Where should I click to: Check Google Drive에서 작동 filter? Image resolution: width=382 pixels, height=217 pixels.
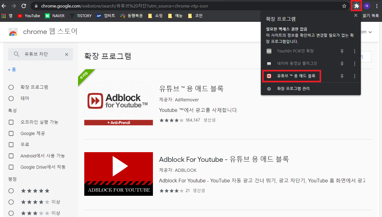coord(11,167)
